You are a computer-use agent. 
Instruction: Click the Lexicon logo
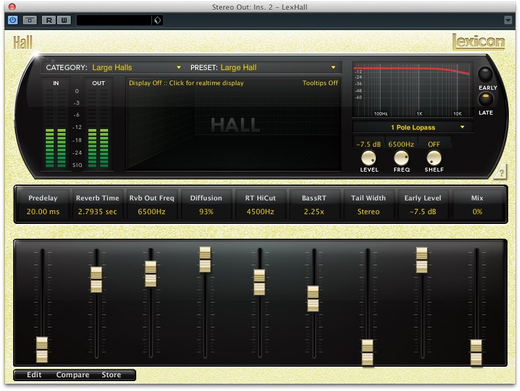pyautogui.click(x=479, y=42)
